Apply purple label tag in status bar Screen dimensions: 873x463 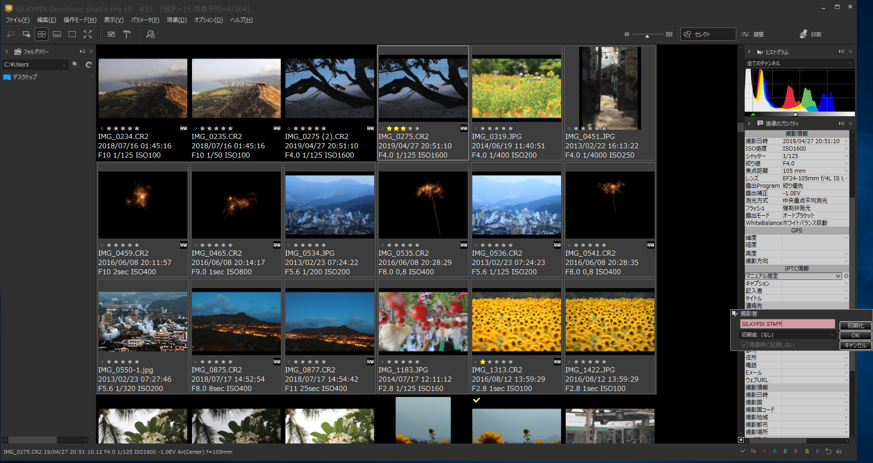(818, 451)
